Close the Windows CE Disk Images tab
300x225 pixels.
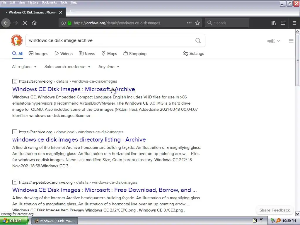pos(61,12)
